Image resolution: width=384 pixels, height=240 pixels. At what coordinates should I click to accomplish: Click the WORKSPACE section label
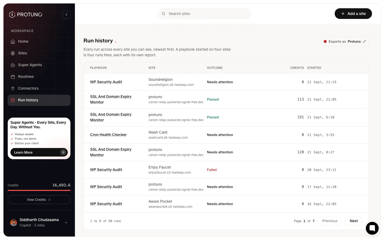click(x=22, y=31)
